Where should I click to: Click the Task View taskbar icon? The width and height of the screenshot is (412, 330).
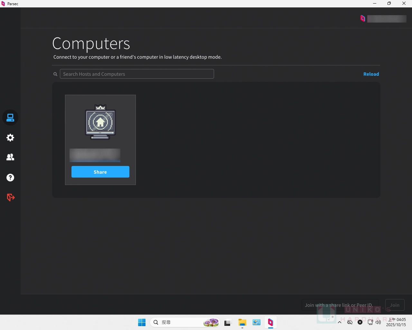pos(228,322)
